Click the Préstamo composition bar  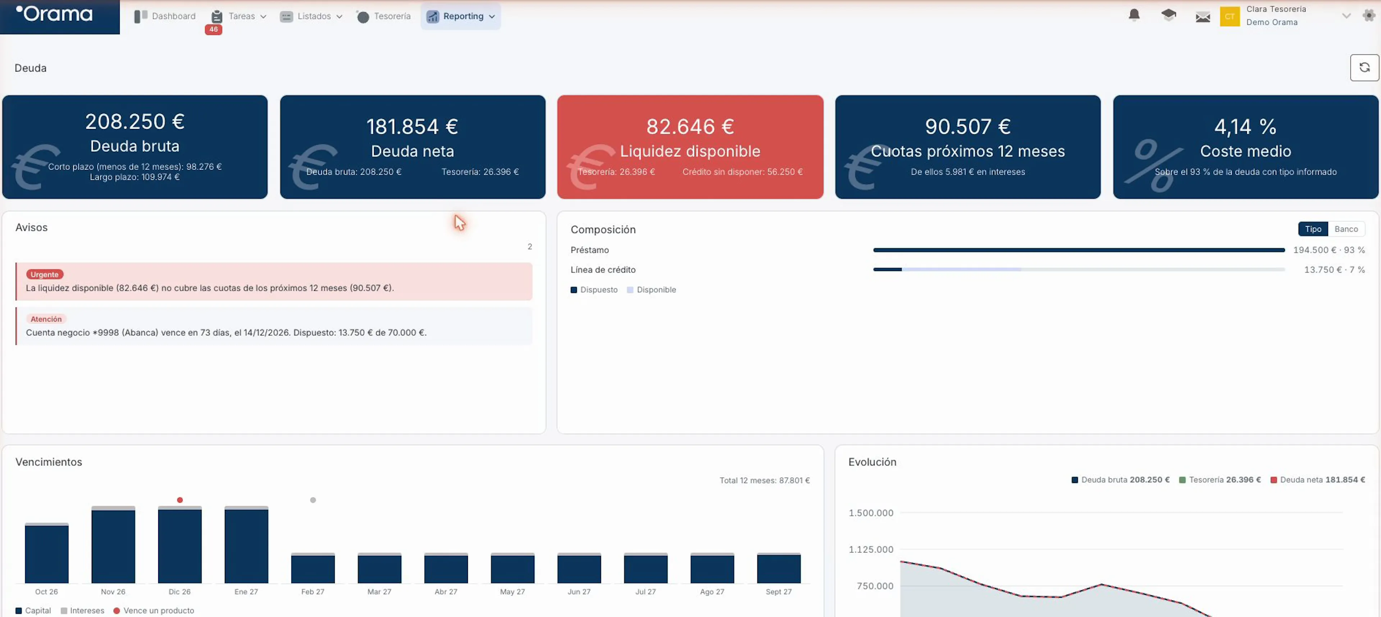pos(1079,250)
